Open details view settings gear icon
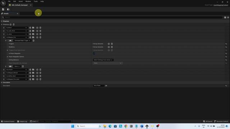 (228, 18)
